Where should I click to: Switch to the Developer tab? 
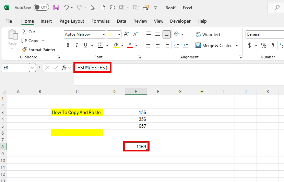tap(180, 21)
